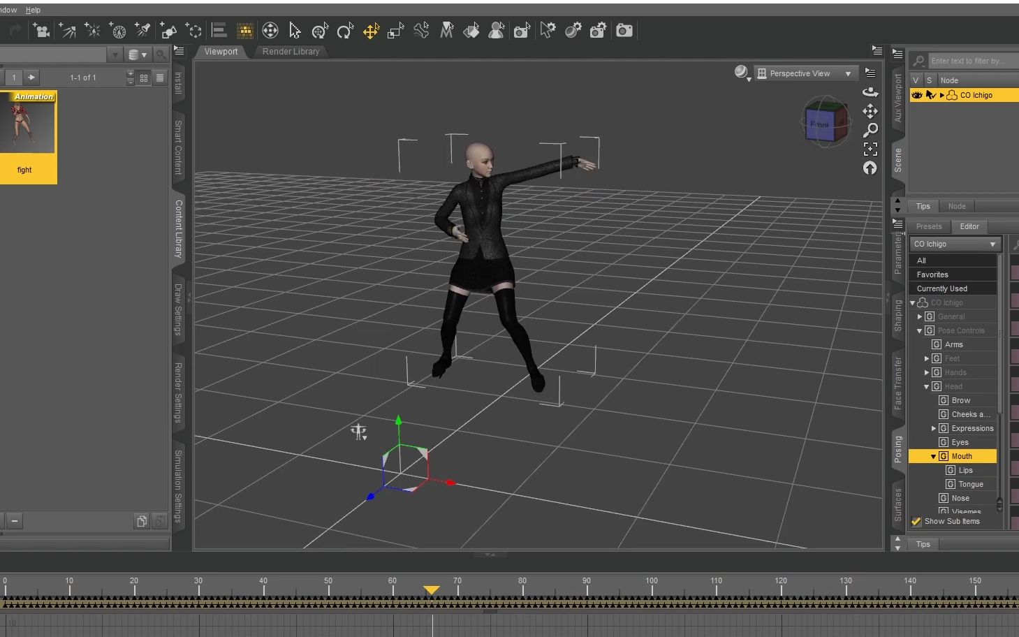
Task: Select the Surface Selection tool
Action: (x=471, y=30)
